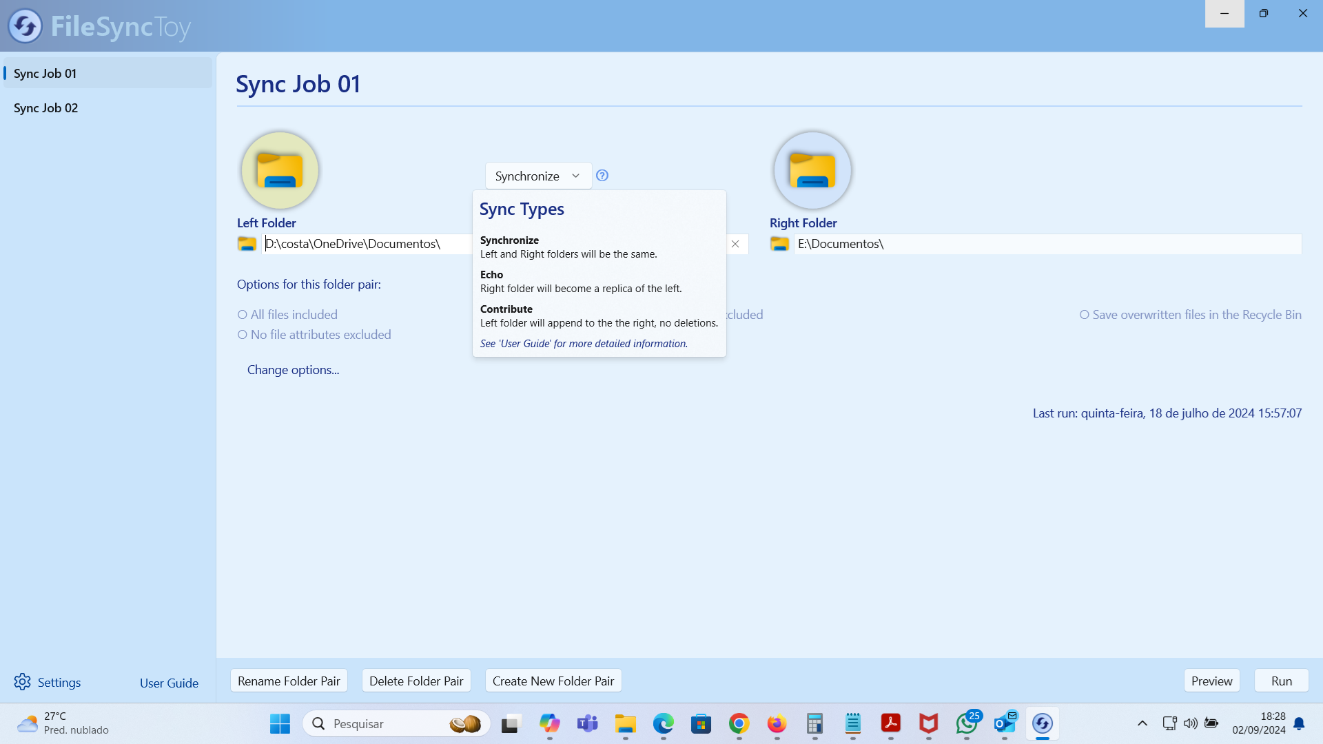This screenshot has width=1323, height=744.
Task: Click the browse folder icon beside left path
Action: pyautogui.click(x=247, y=244)
